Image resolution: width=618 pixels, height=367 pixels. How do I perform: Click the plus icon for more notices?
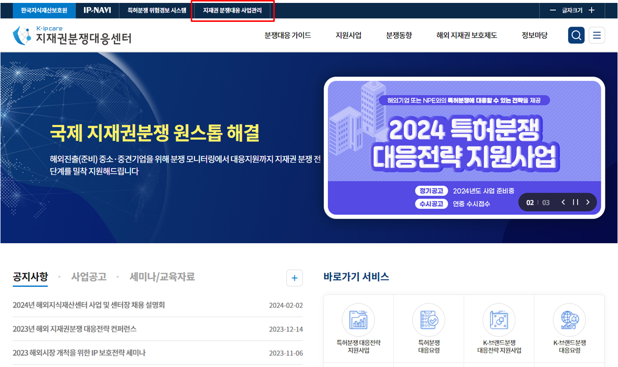coord(294,278)
